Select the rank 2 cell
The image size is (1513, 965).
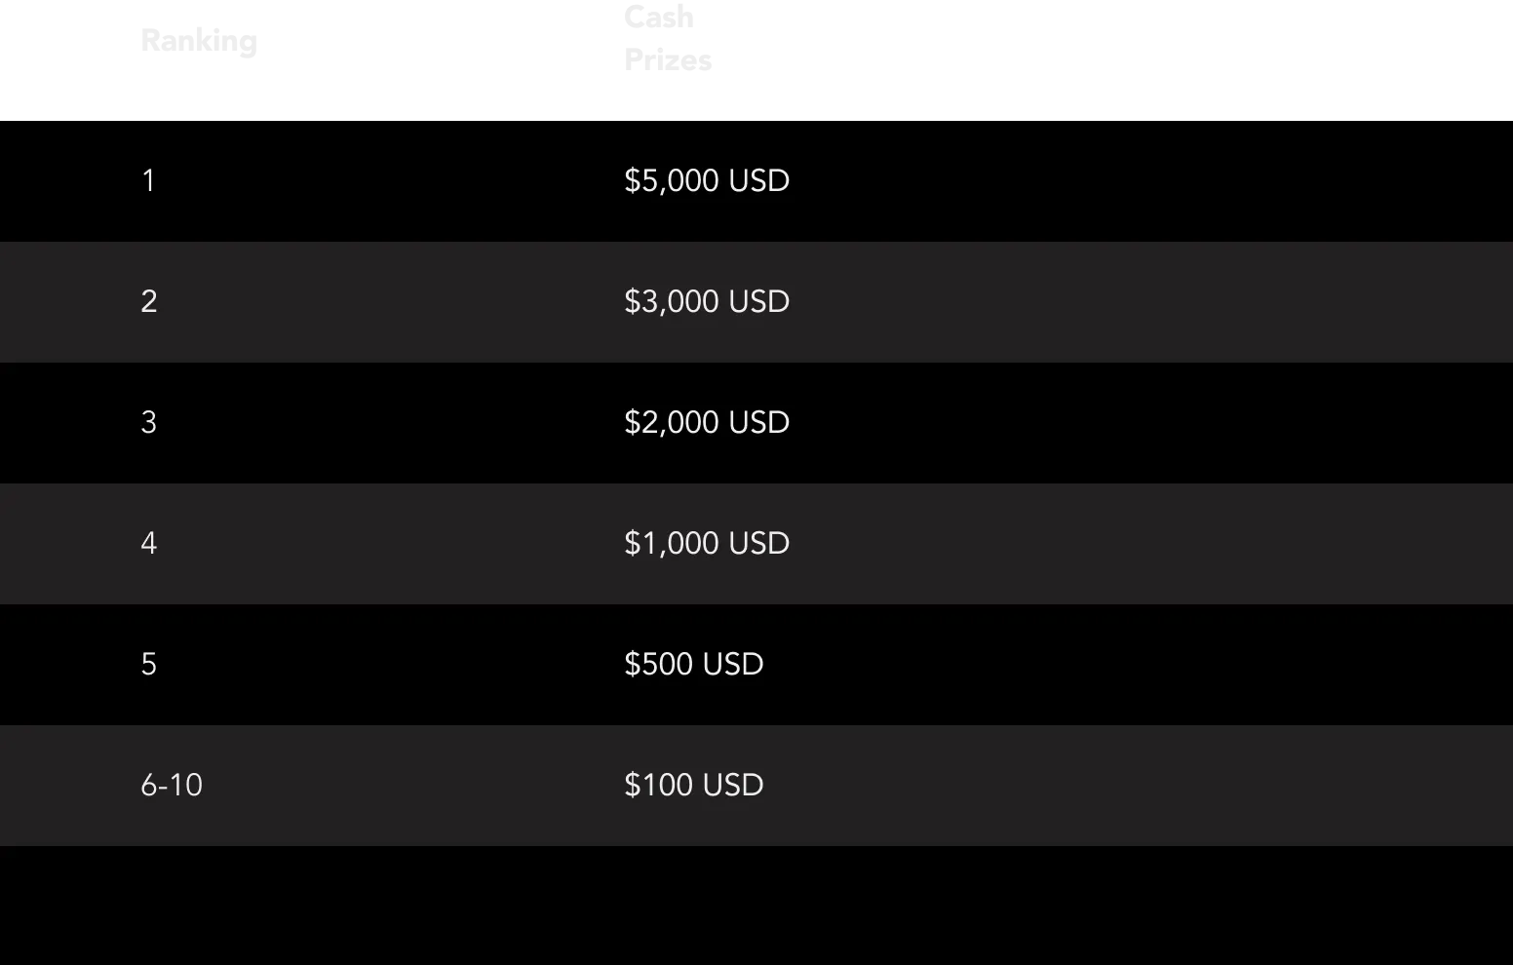coord(148,301)
